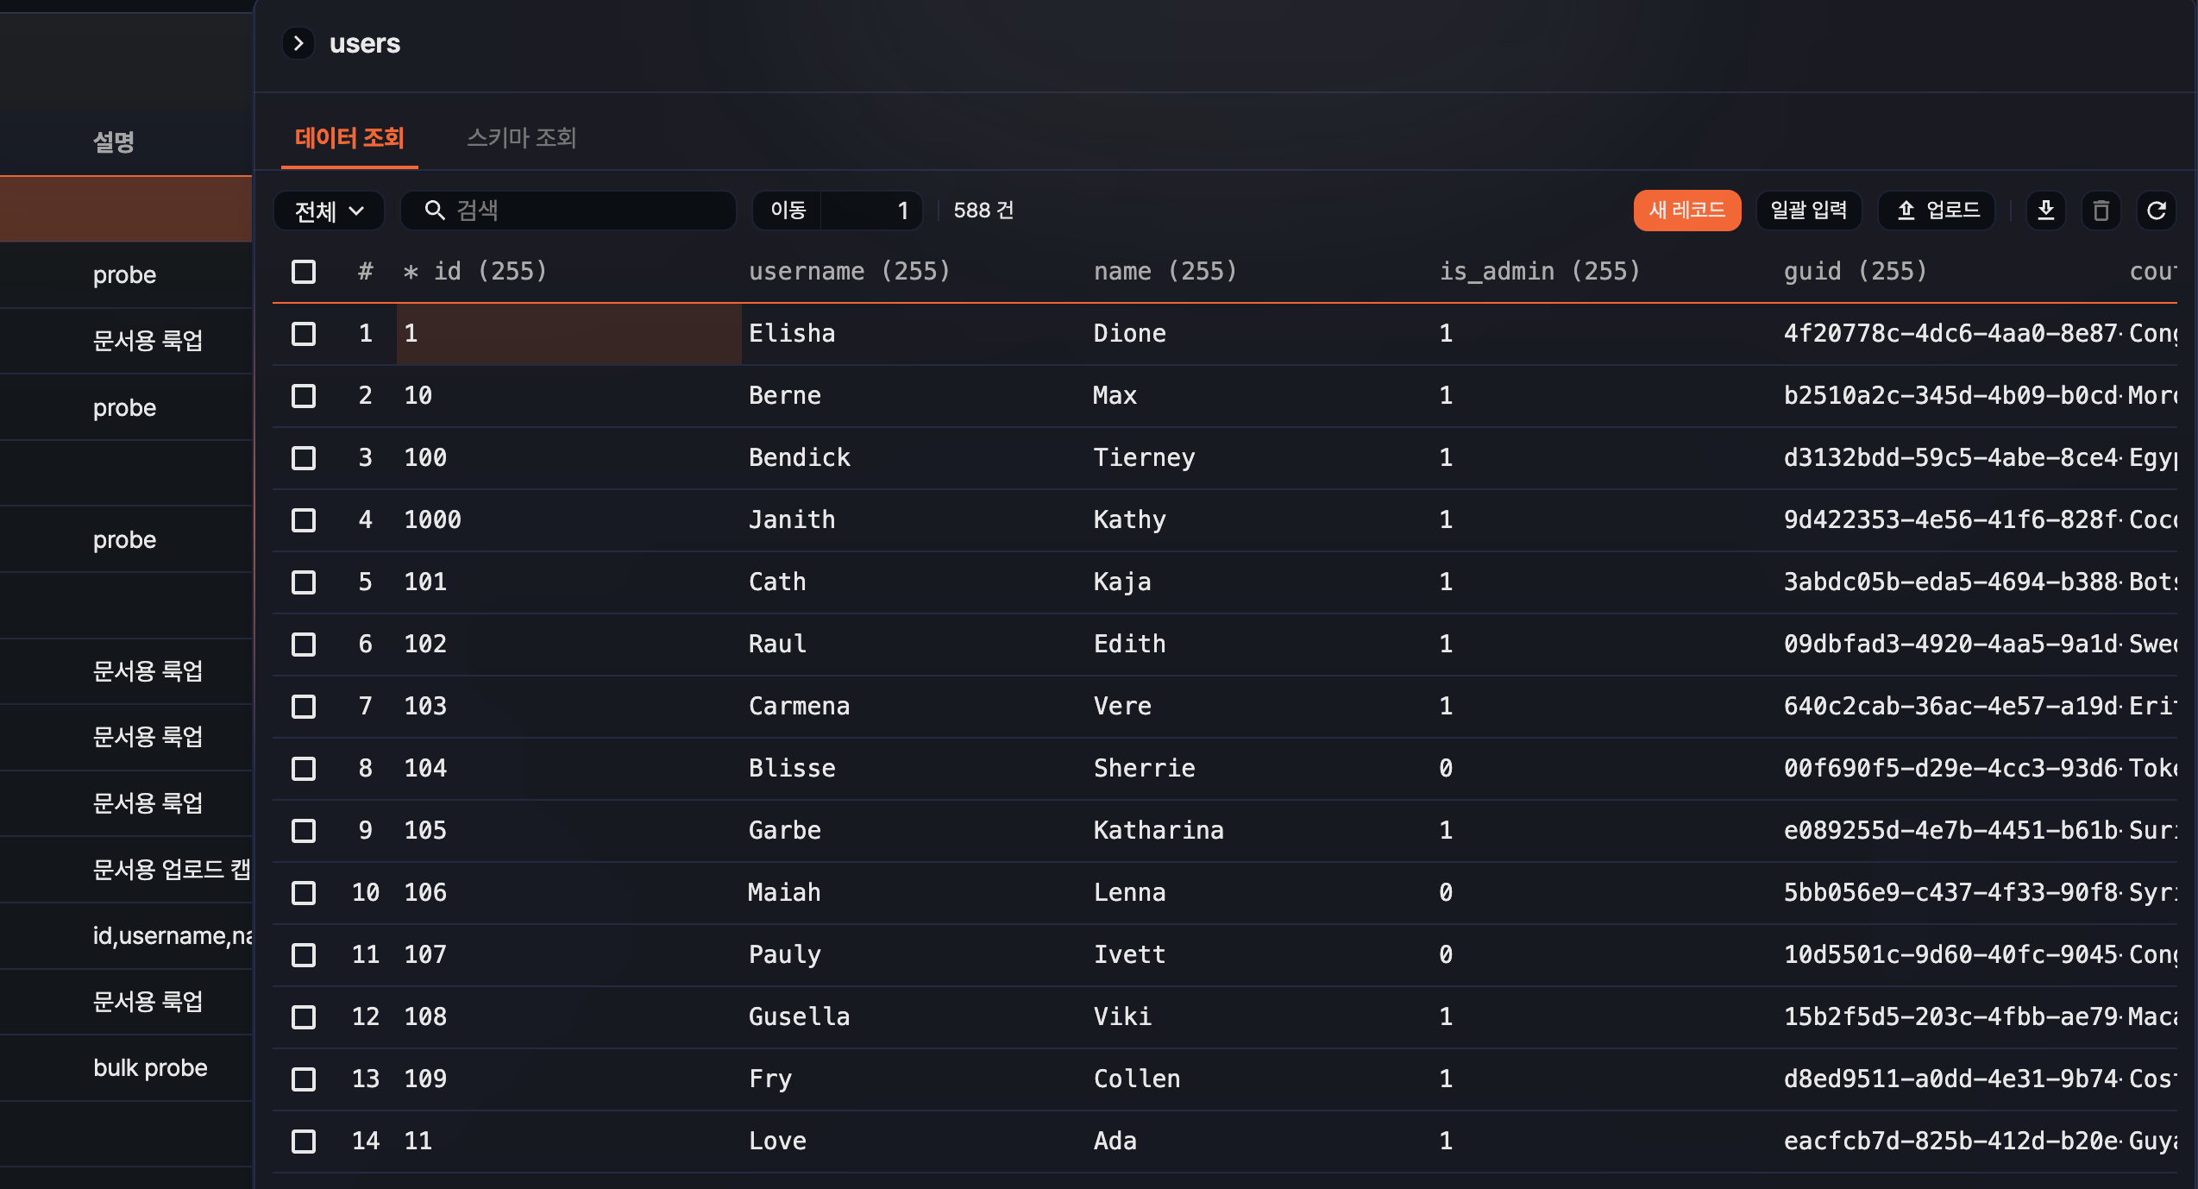Click the 이동 page number field

pyautogui.click(x=870, y=211)
